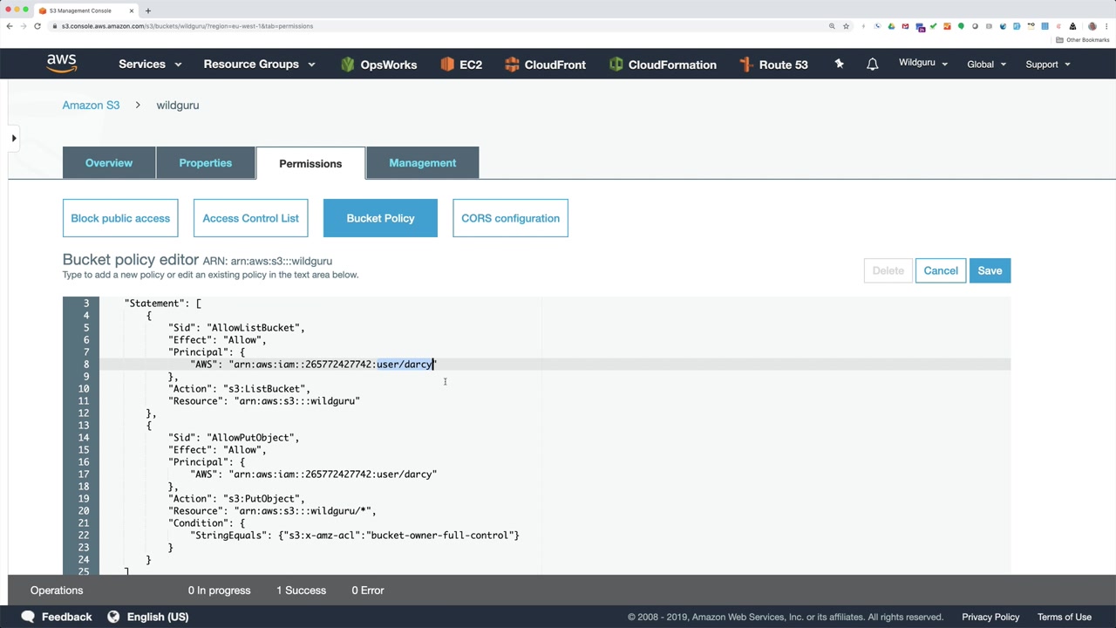
Task: Open the Resource Groups dropdown
Action: pos(259,65)
